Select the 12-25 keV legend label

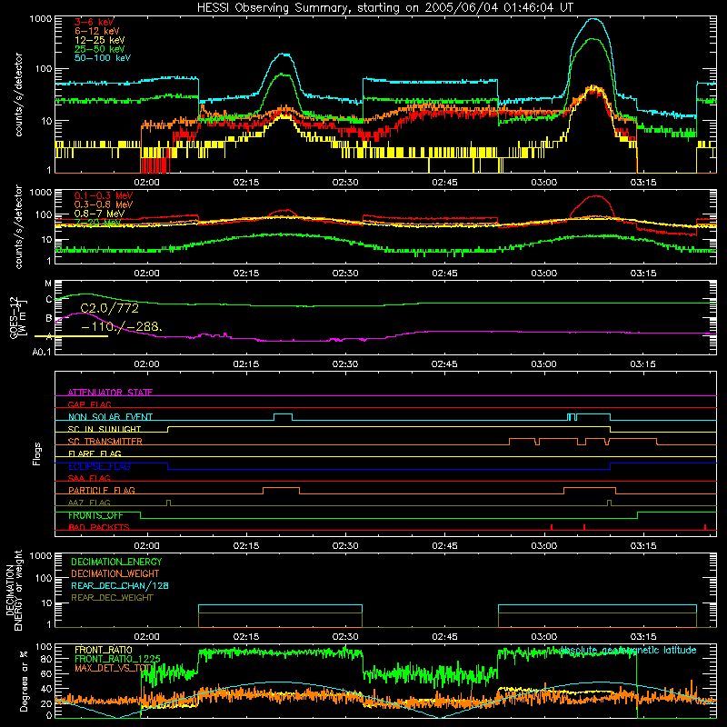pyautogui.click(x=99, y=40)
